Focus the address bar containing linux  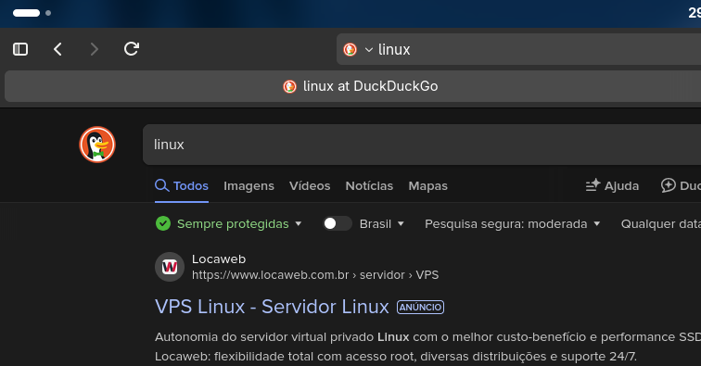[x=518, y=49]
